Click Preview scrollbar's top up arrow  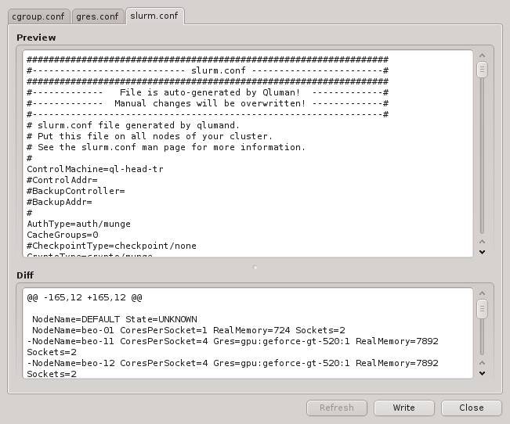tap(483, 56)
